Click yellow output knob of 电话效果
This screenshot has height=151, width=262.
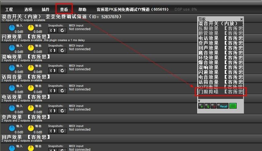click(31, 108)
